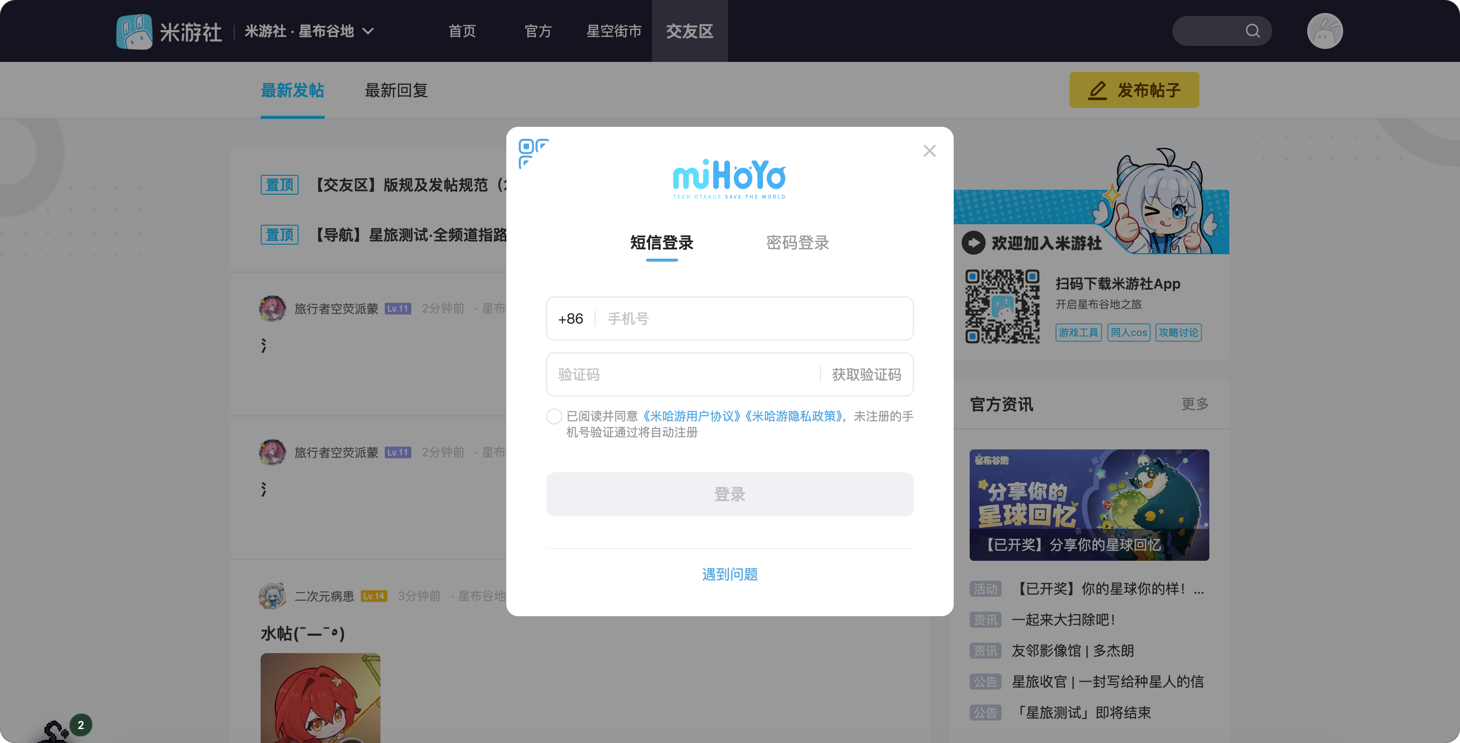Select the 密码登录 tab

tap(797, 243)
